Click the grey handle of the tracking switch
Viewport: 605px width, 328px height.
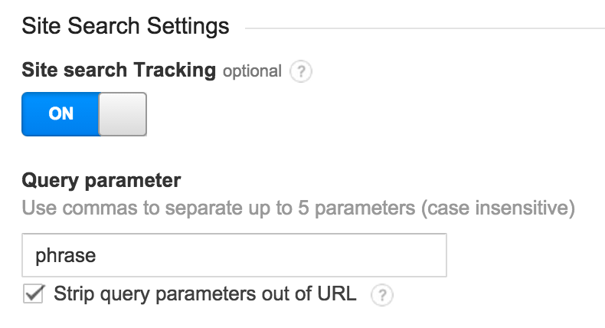click(123, 114)
